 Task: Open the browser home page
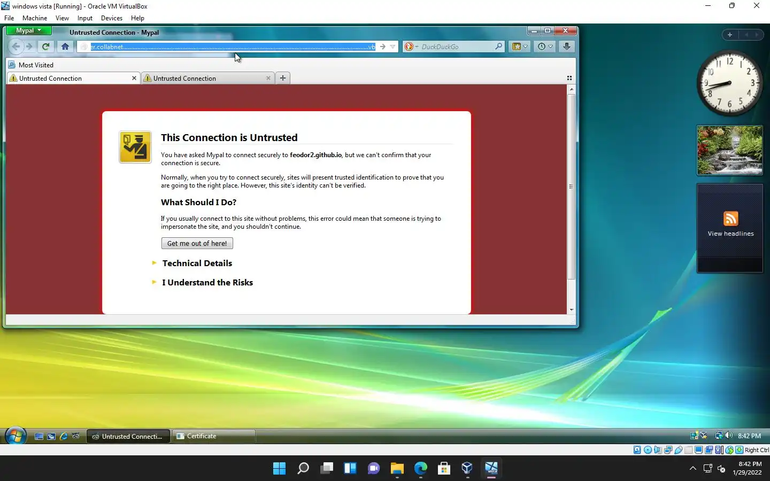(65, 46)
